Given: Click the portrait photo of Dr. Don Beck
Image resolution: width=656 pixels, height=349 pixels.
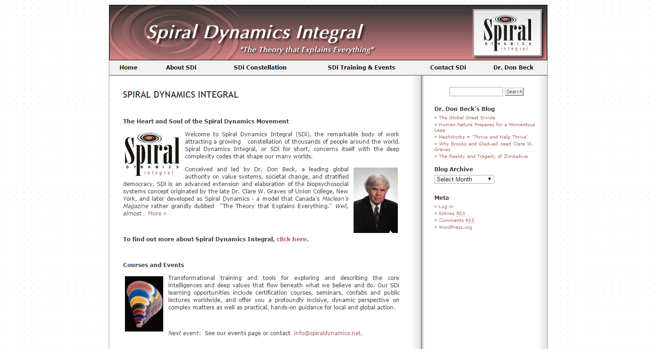Looking at the screenshot, I should [x=376, y=200].
